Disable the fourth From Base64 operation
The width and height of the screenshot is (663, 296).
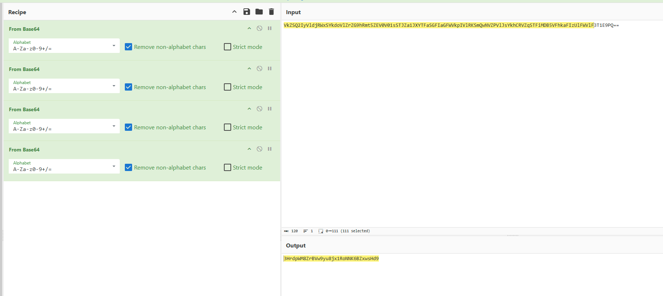(259, 149)
